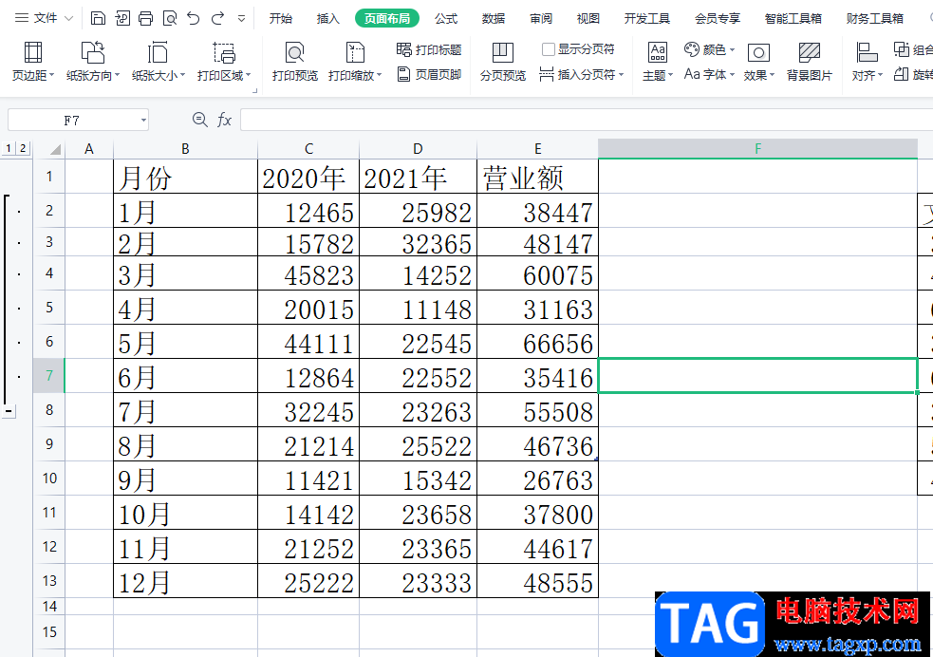Open the 开始 tab
This screenshot has width=933, height=657.
281,18
